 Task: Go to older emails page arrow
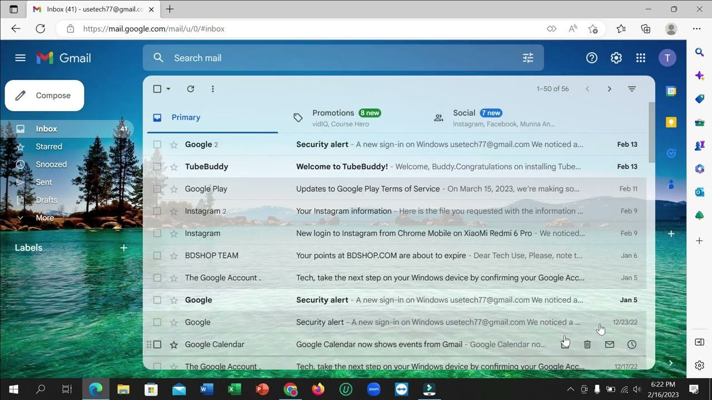point(610,89)
